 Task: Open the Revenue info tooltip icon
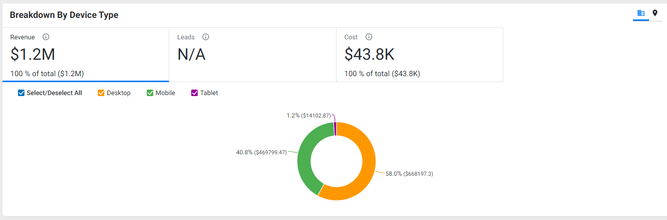click(x=46, y=37)
